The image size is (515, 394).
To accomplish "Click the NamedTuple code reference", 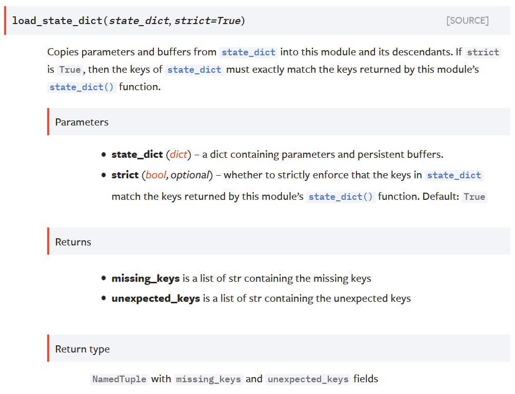I will tap(119, 379).
